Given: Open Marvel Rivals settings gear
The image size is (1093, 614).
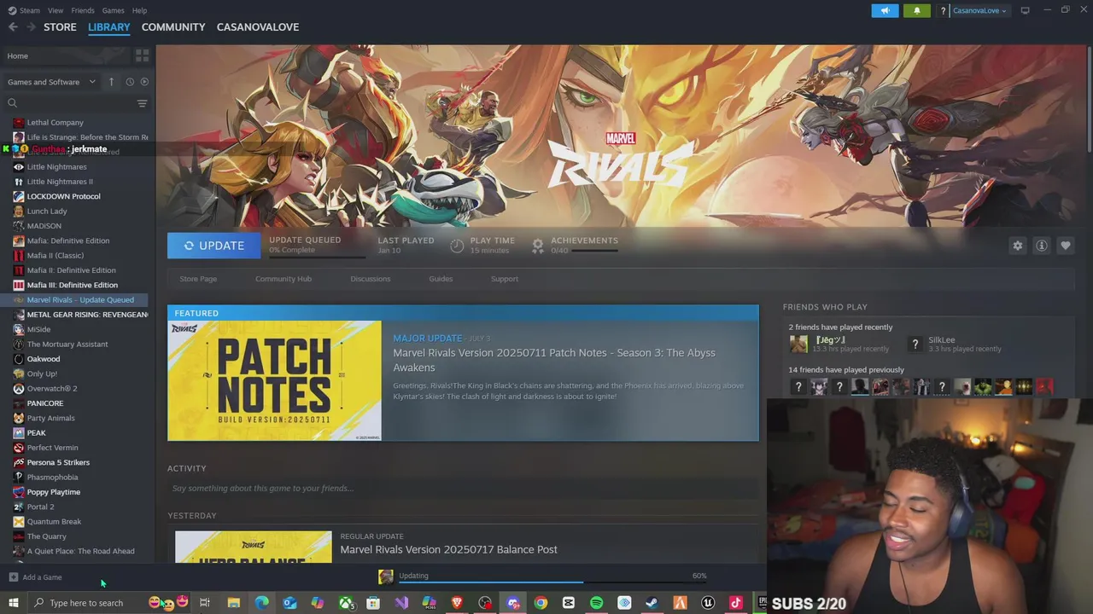Looking at the screenshot, I should [1017, 246].
